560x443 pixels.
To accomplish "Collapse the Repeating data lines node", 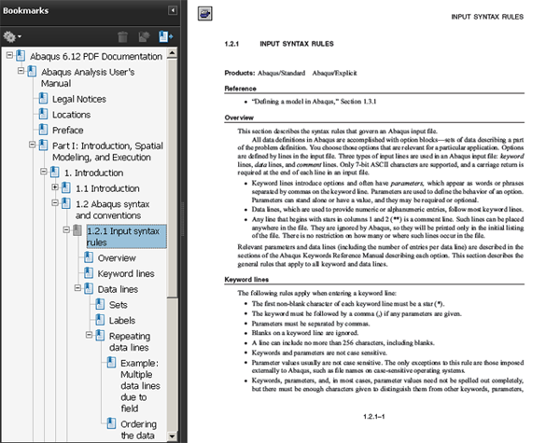I will (x=90, y=335).
